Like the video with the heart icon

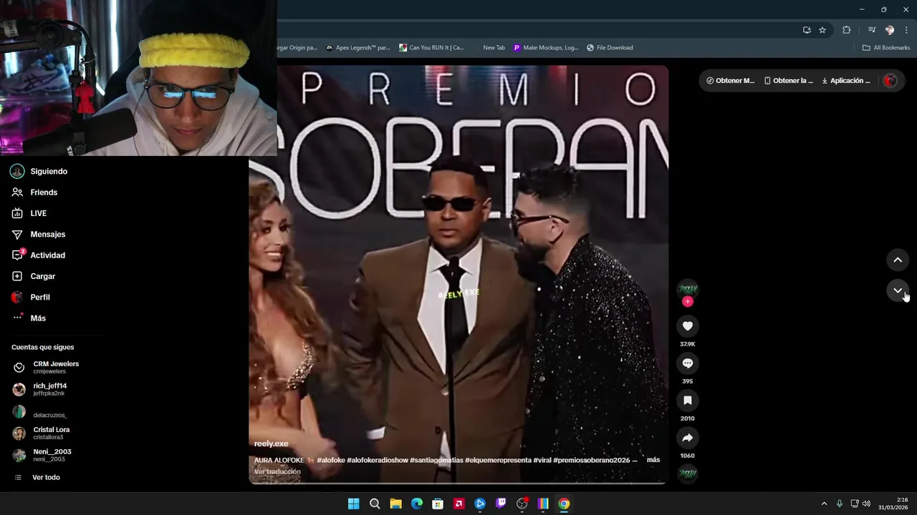coord(688,326)
